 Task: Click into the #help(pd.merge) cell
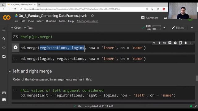coord(103,37)
